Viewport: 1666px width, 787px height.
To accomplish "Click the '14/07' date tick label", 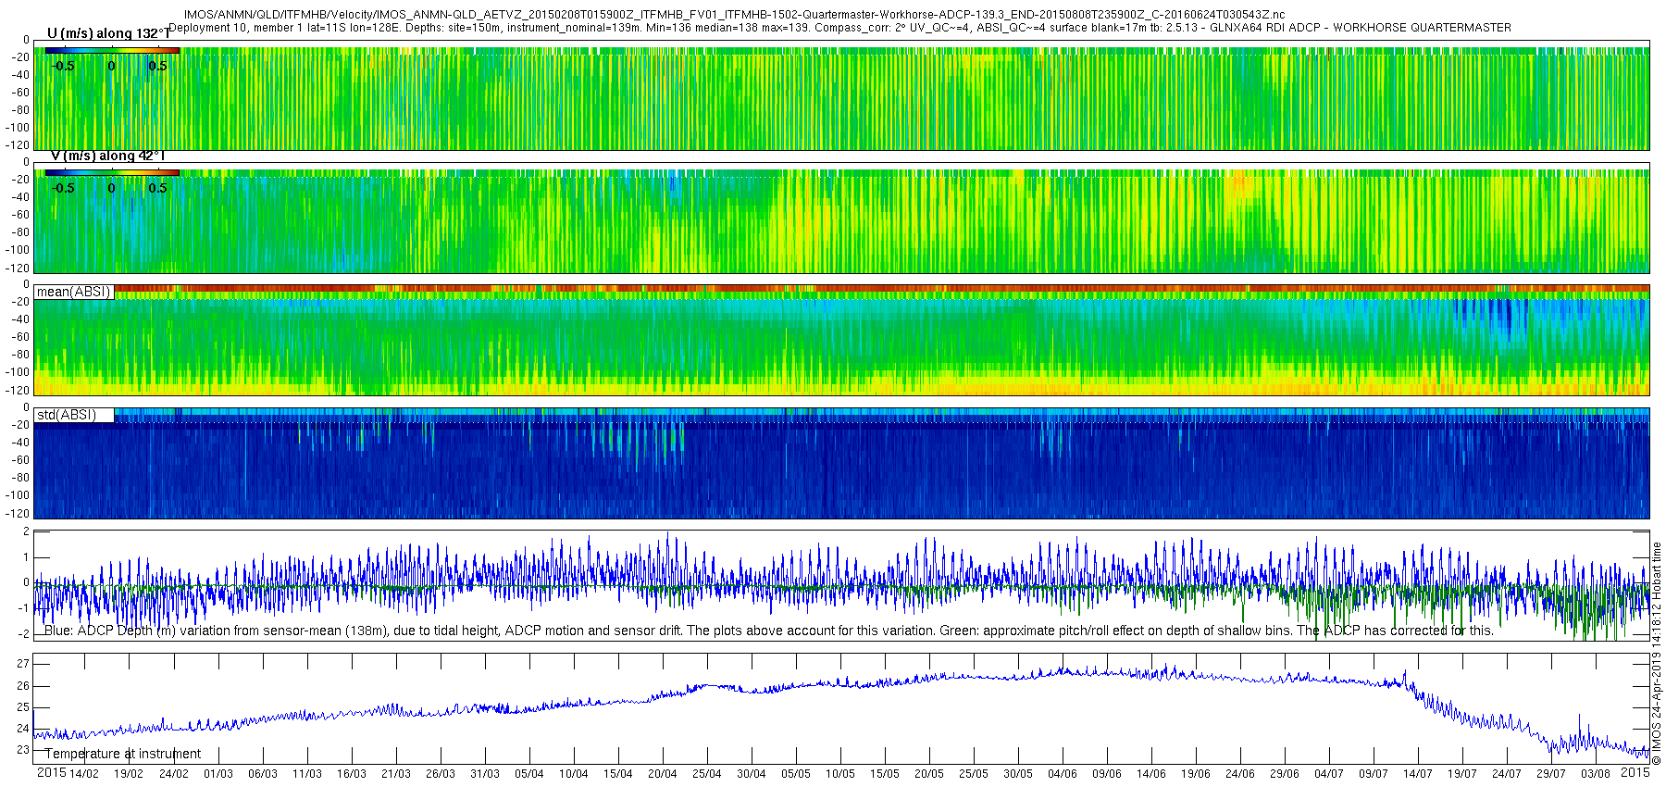I will 1418,774.
